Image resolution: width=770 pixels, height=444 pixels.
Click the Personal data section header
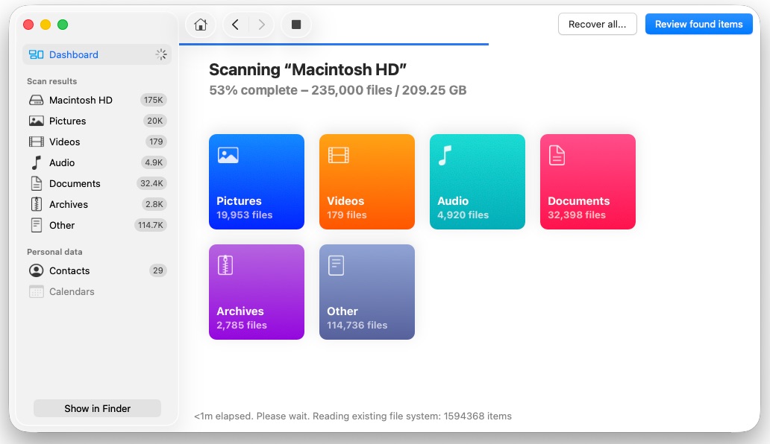(x=54, y=252)
